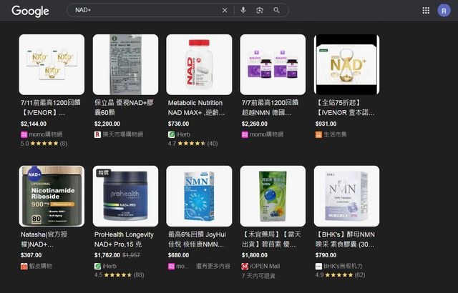
Task: Click store icon under $931.00 item
Action: pyautogui.click(x=318, y=134)
